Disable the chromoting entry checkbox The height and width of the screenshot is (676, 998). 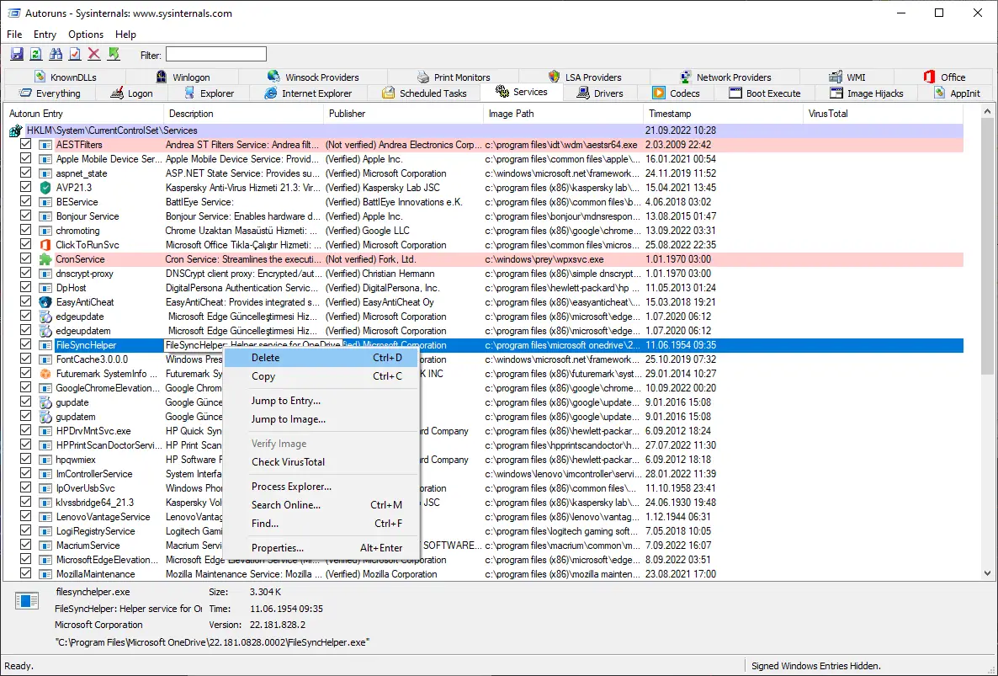click(x=25, y=230)
